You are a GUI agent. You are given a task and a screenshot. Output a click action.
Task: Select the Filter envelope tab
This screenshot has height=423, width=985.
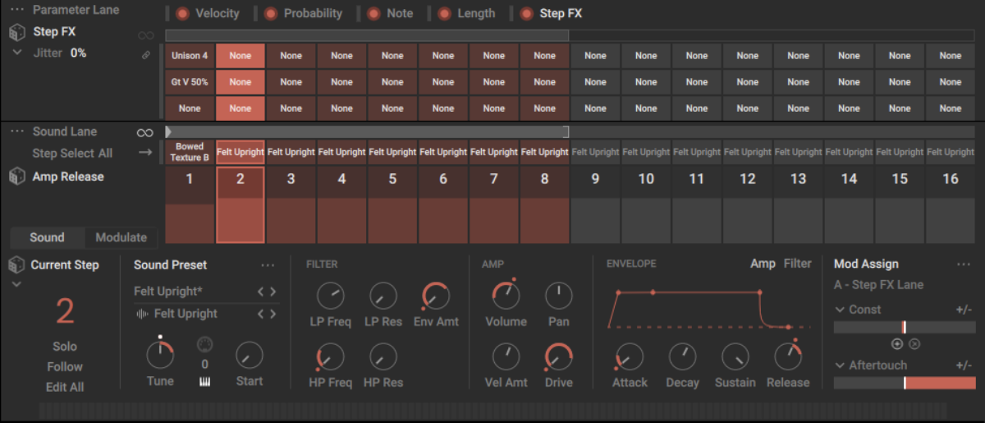[x=798, y=264]
